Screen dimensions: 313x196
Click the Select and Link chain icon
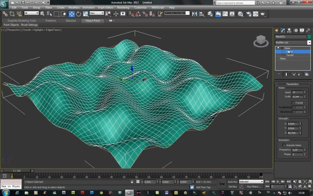tap(5, 14)
